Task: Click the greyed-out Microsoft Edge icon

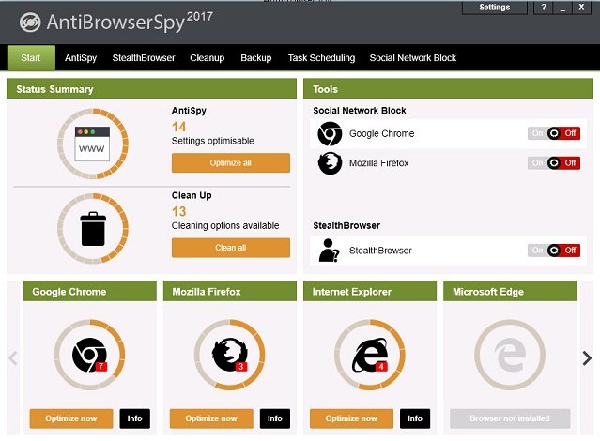Action: coord(510,355)
